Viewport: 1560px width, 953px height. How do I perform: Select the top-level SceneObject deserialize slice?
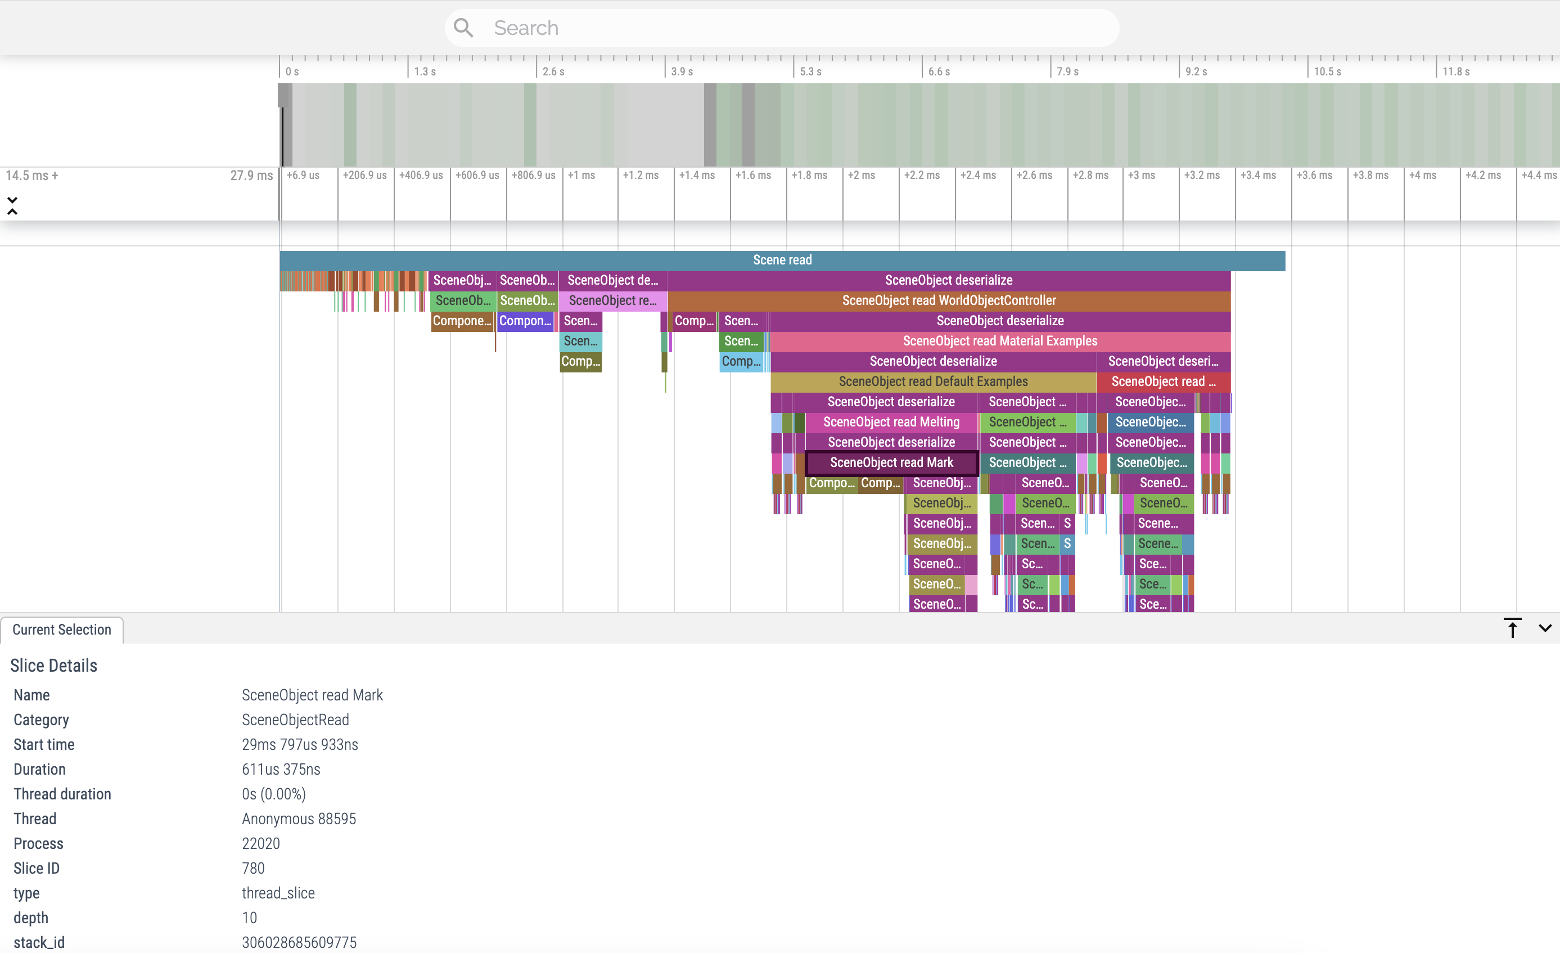[948, 281]
